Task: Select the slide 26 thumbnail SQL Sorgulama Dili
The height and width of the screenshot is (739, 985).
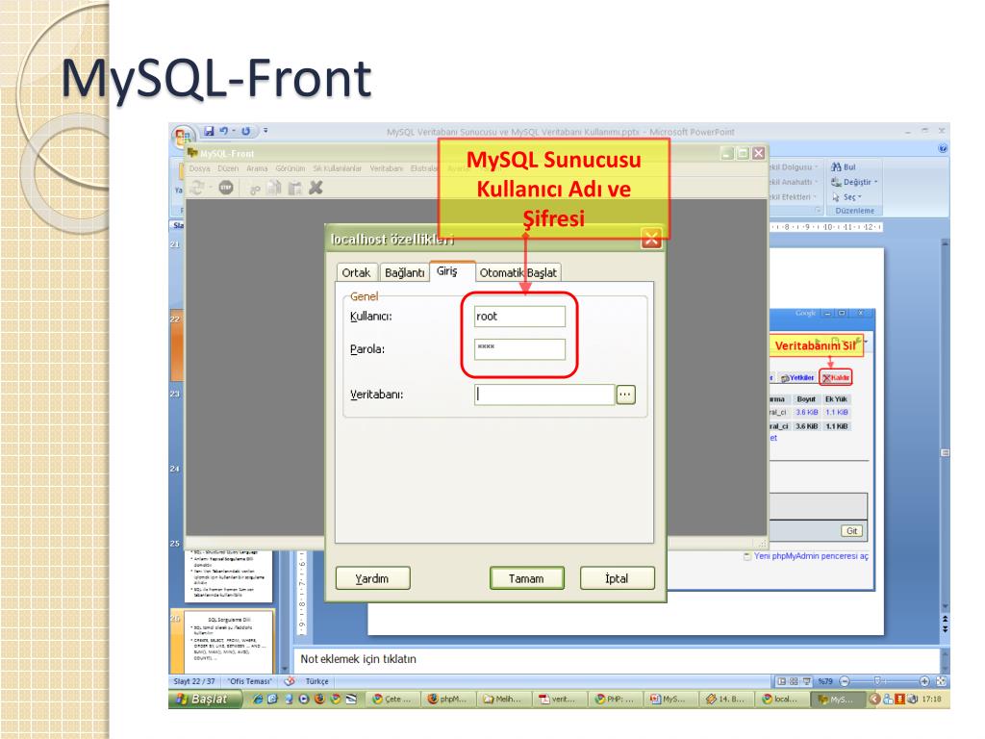Action: point(230,641)
